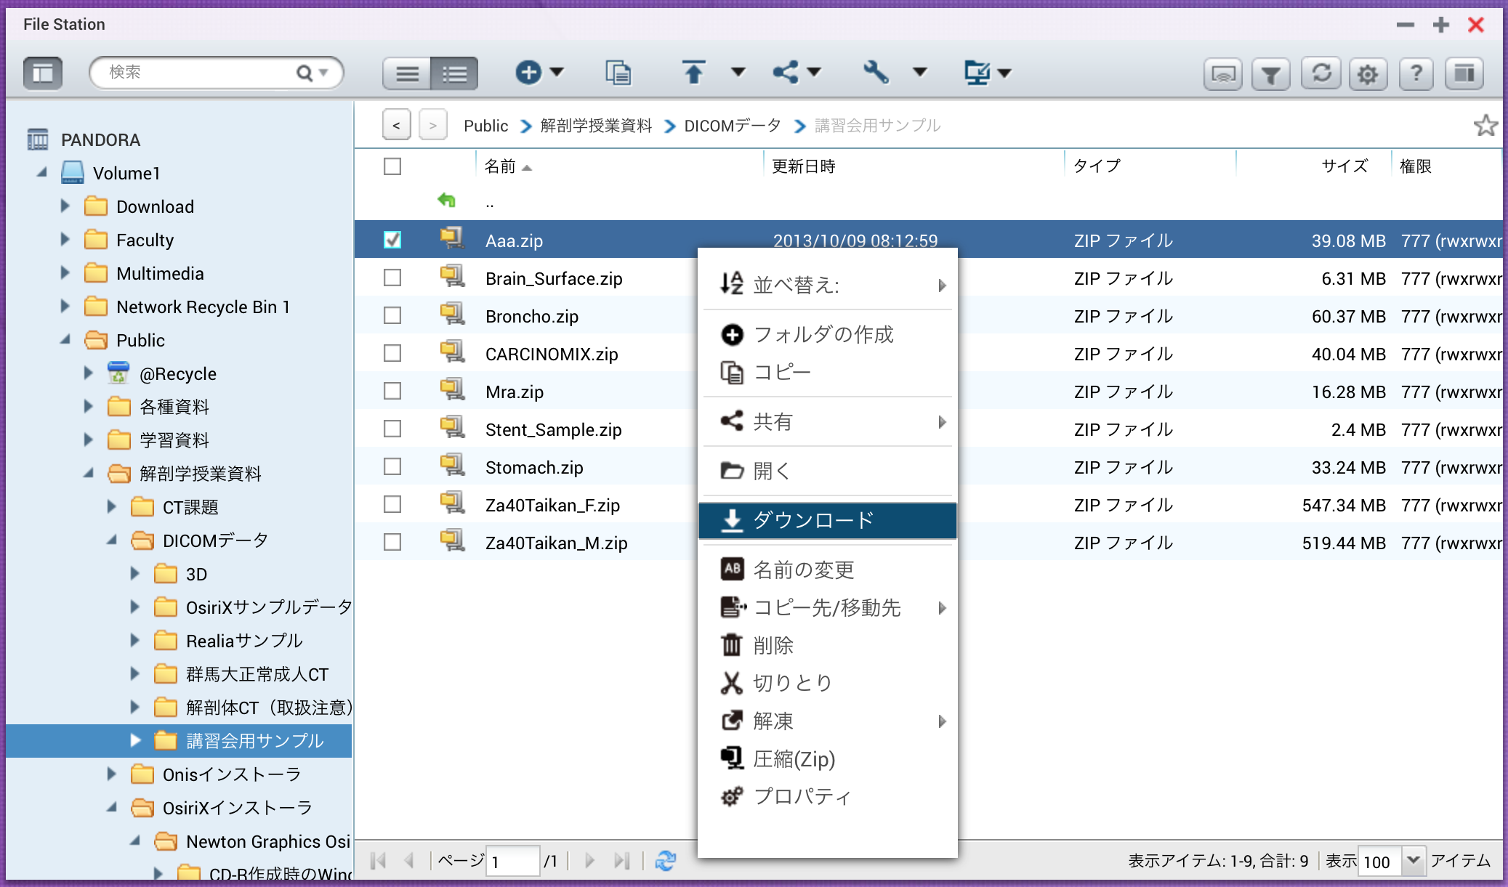Choose プロパティ from the context menu

pos(827,796)
